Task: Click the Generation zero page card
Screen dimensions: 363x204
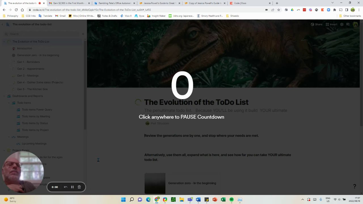Action: (181, 183)
